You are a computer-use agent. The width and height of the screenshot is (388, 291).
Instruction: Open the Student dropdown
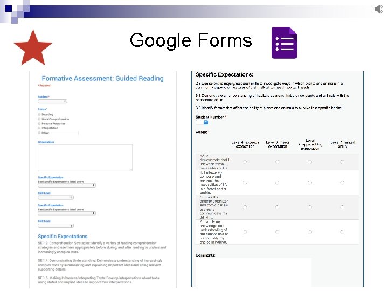(52, 101)
